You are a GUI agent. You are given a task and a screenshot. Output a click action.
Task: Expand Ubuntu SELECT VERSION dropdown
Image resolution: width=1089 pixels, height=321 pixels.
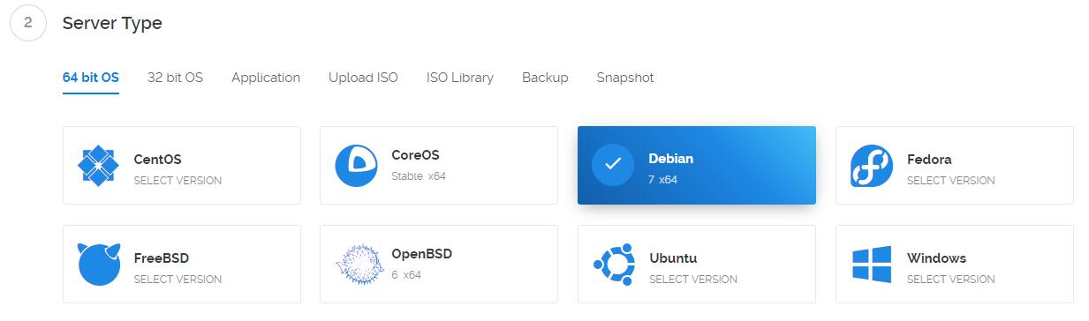pyautogui.click(x=693, y=280)
